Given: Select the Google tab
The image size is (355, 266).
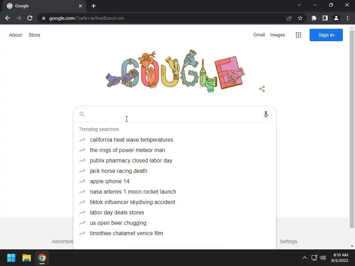Looking at the screenshot, I should coord(44,6).
